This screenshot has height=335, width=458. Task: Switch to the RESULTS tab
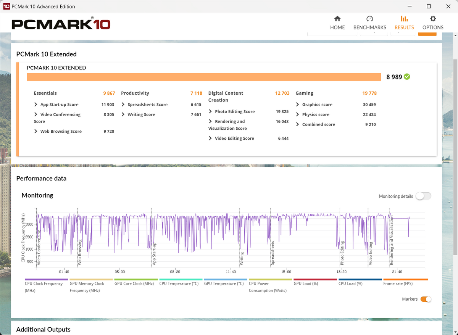404,23
